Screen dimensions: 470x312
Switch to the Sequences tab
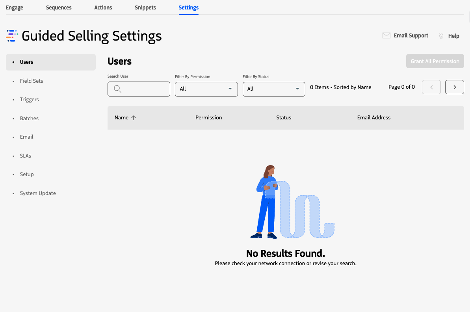point(58,7)
